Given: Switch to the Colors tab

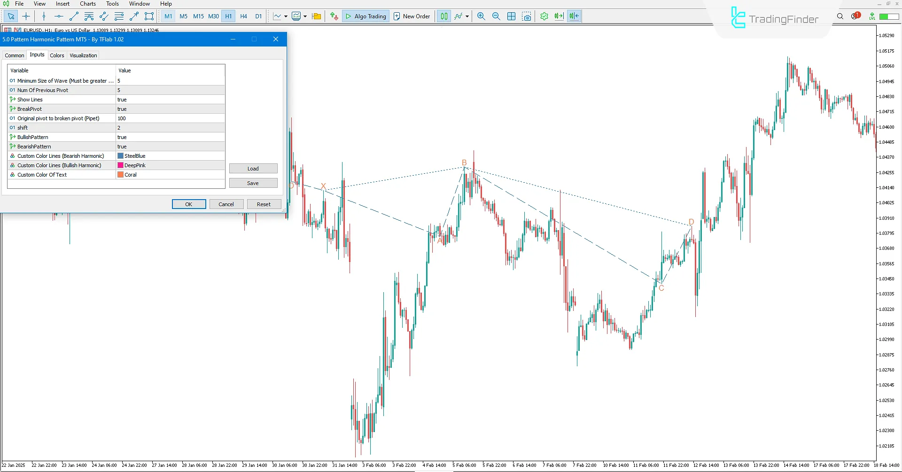Looking at the screenshot, I should click(x=57, y=55).
